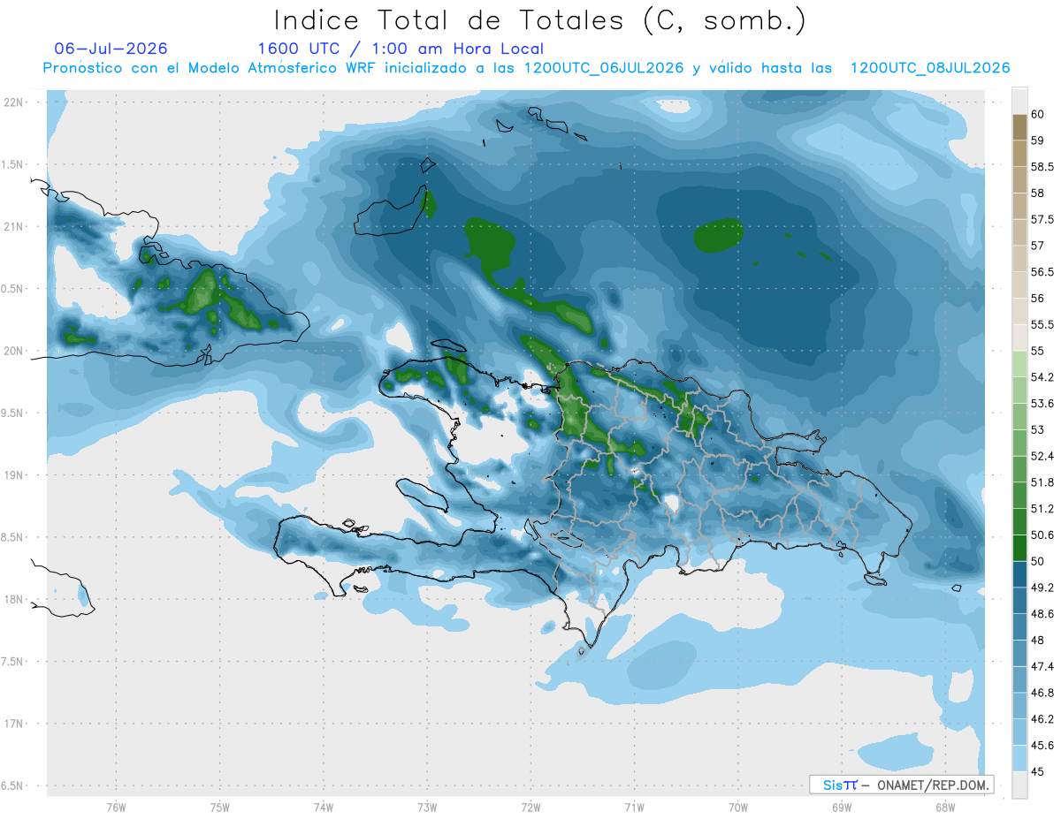Click the colorbar value '48.6'

[1042, 614]
